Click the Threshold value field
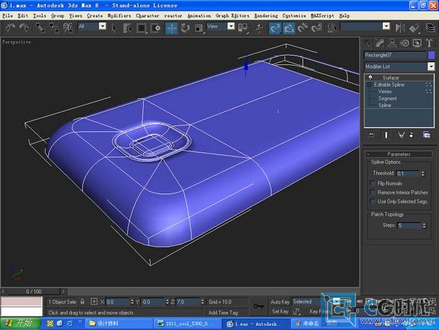 [408, 174]
